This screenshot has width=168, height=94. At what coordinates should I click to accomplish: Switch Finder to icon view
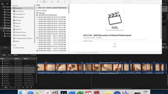click(x=38, y=2)
